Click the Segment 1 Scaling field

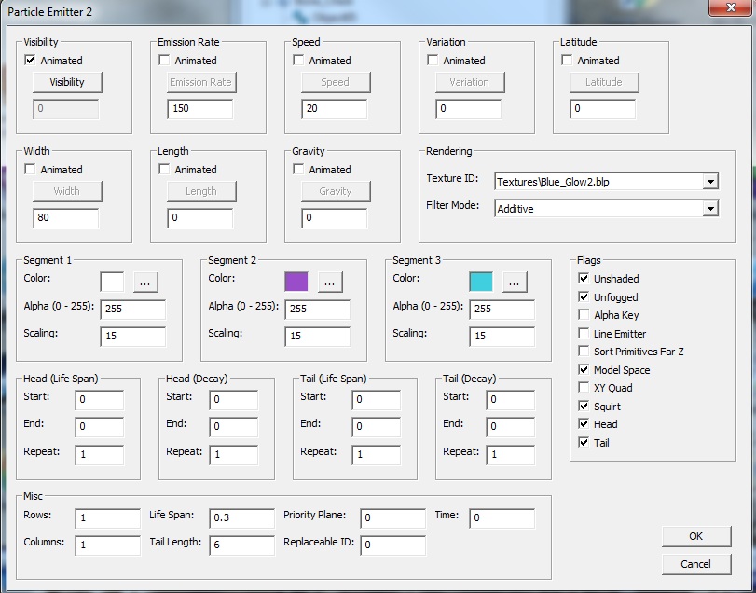[133, 337]
